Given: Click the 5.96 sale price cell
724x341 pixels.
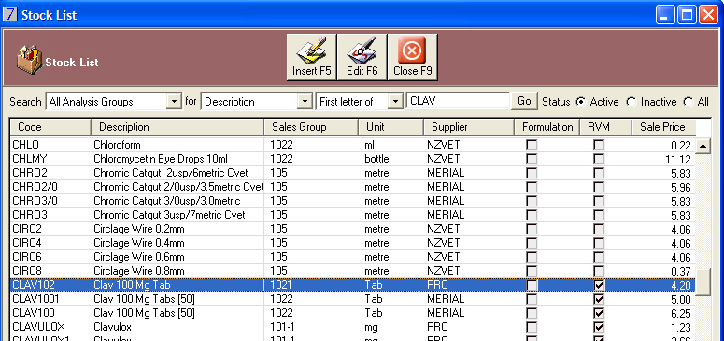Looking at the screenshot, I should [663, 188].
